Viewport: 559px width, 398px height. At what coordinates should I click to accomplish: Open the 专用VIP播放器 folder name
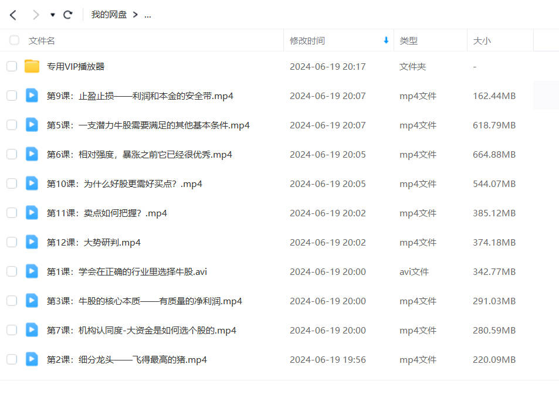(x=76, y=67)
